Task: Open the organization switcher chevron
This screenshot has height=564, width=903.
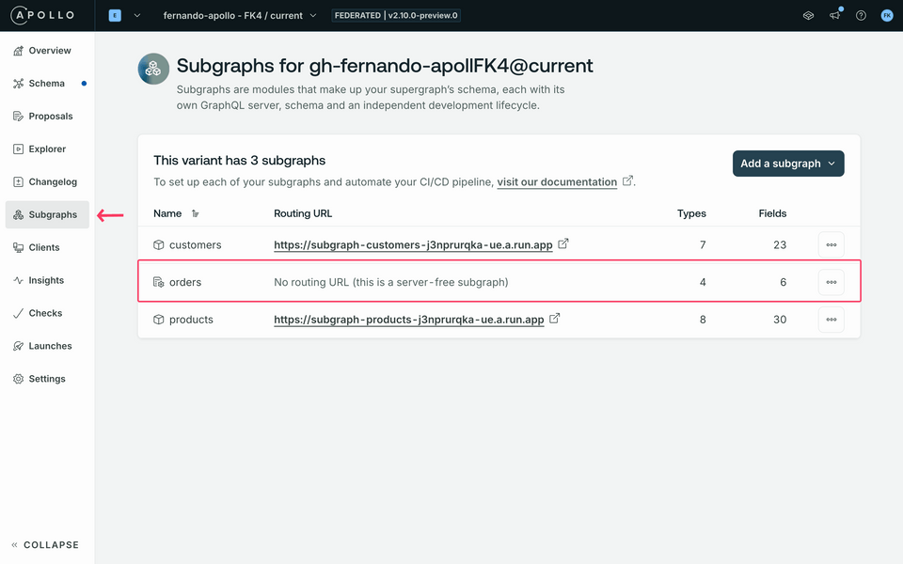Action: point(137,16)
